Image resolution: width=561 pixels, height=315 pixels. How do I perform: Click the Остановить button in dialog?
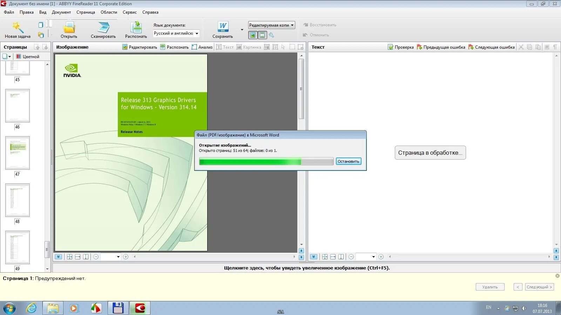point(349,161)
